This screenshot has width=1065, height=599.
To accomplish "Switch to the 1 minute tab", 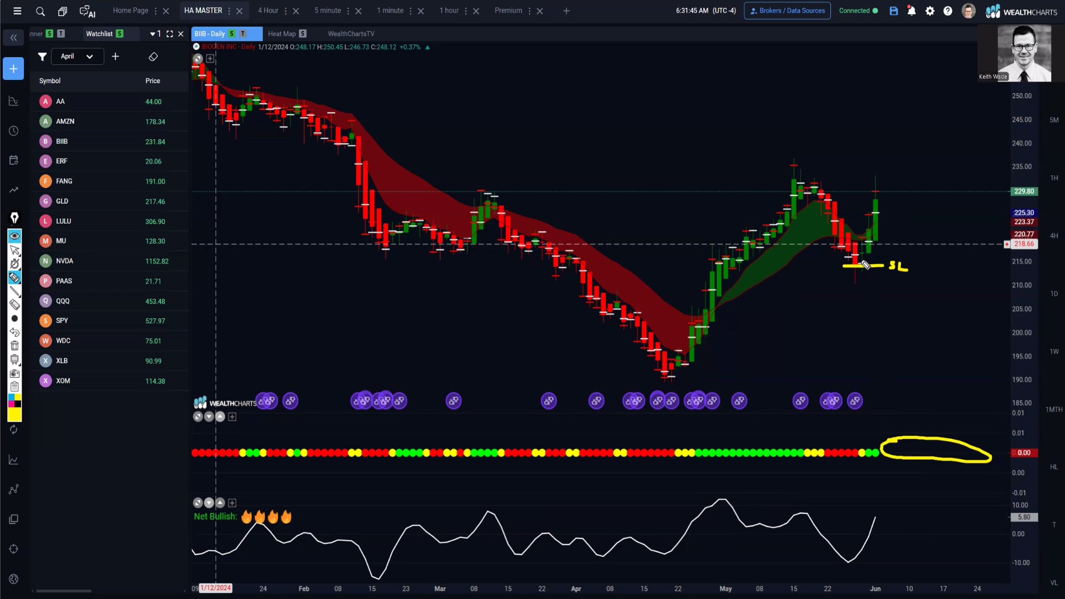I will point(390,11).
